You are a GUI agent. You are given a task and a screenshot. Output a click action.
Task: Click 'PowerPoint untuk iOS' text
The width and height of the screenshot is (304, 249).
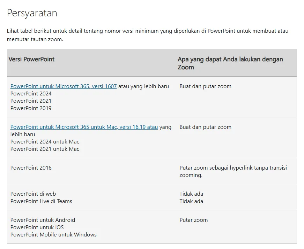pos(37,227)
